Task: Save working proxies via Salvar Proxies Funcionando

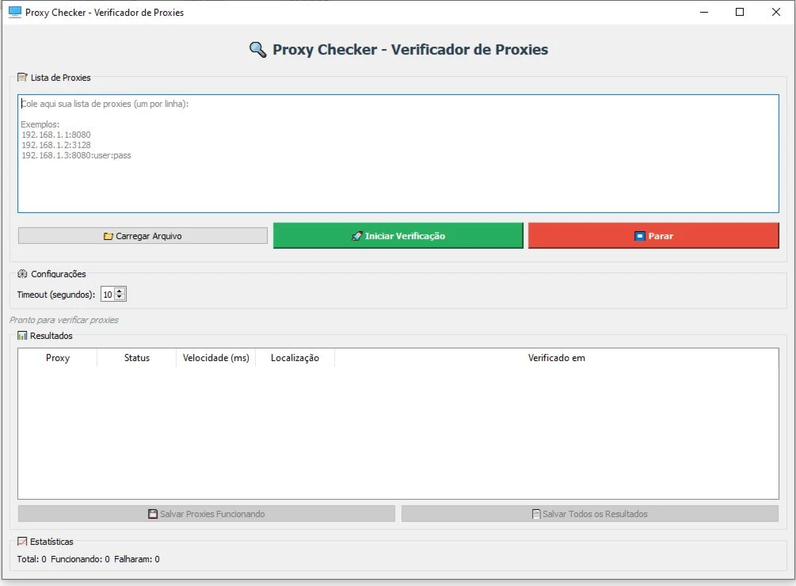Action: pos(207,514)
